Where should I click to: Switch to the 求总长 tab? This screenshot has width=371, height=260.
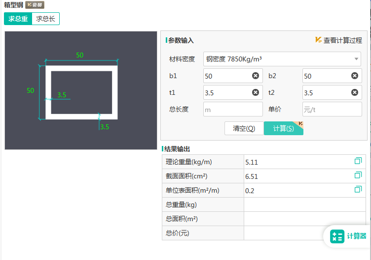(45, 19)
